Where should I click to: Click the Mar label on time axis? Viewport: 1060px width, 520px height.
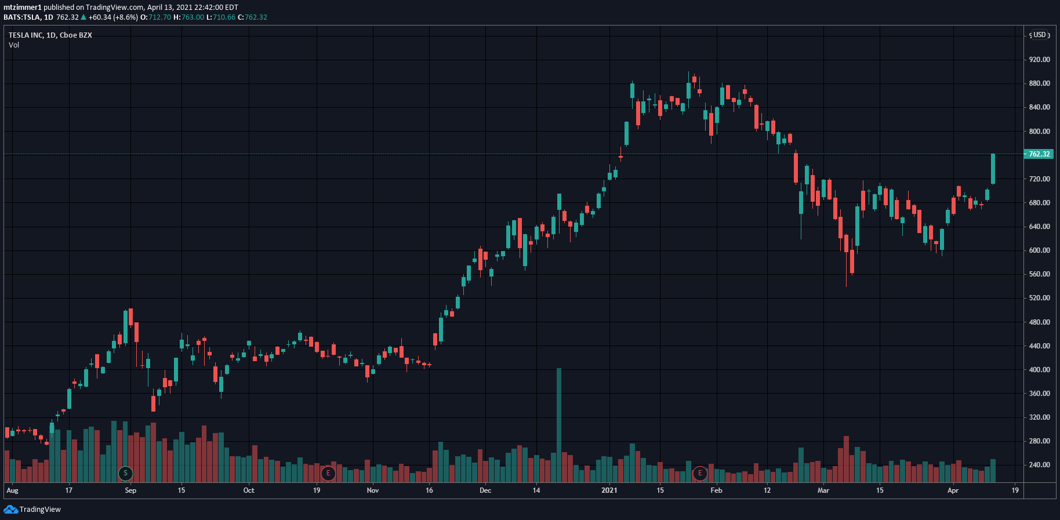[x=823, y=490]
